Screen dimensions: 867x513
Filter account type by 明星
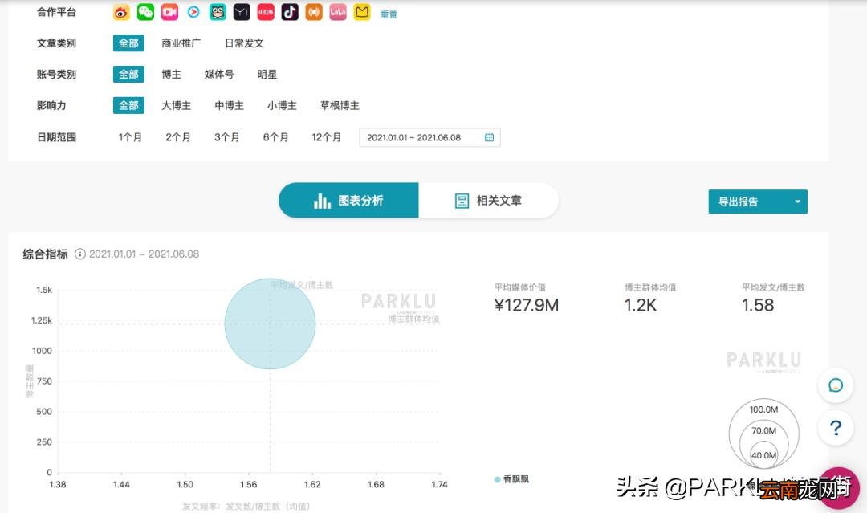267,74
